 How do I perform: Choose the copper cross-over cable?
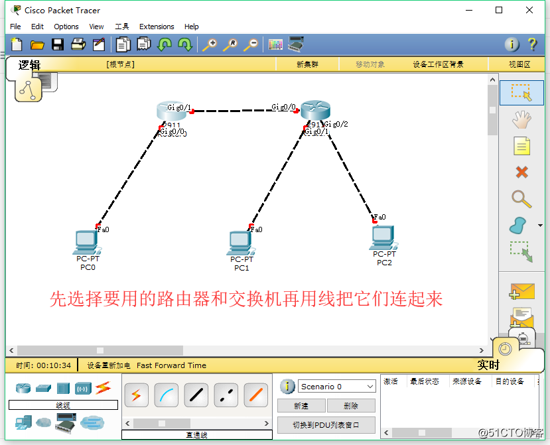click(226, 395)
